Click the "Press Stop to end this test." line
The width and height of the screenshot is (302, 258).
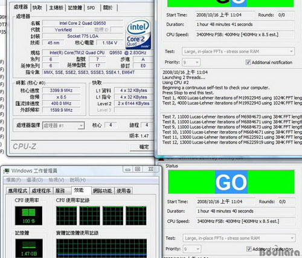click(188, 92)
